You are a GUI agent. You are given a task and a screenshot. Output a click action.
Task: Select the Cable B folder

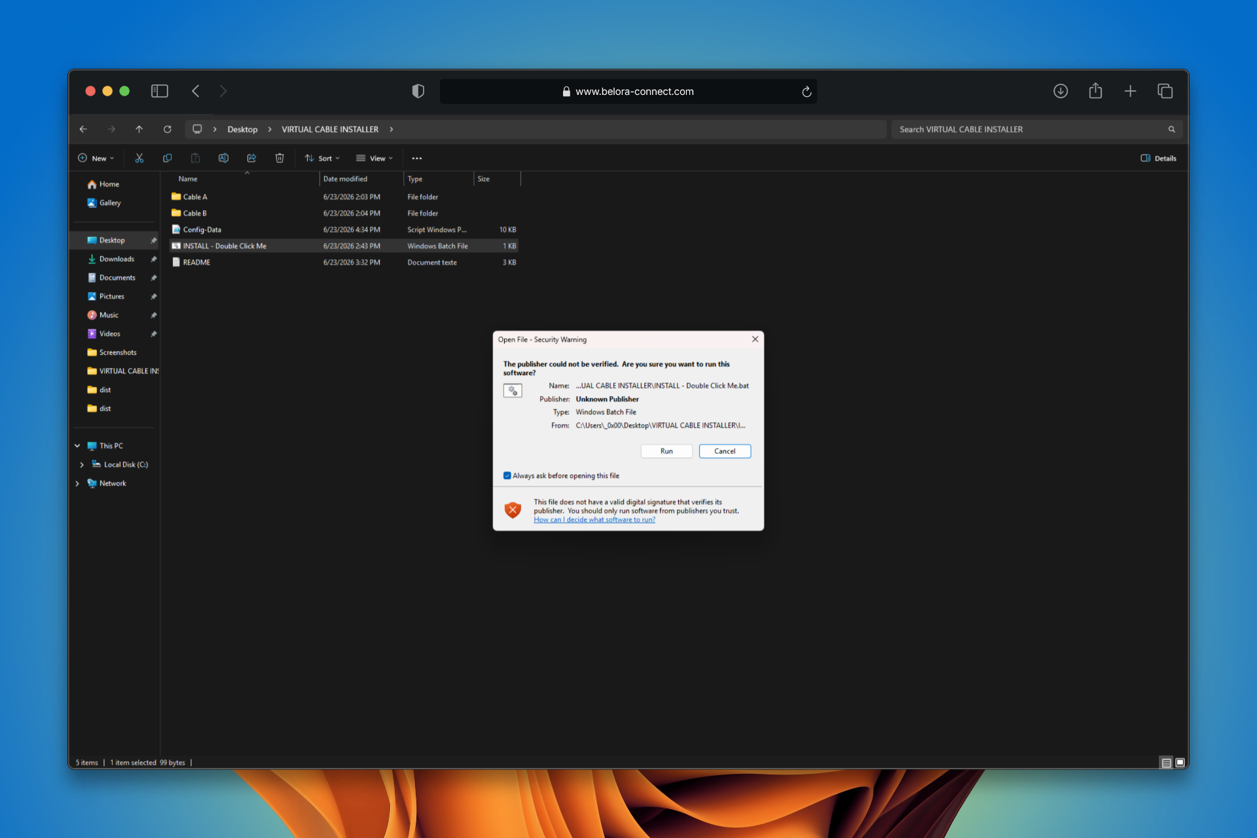(344, 213)
